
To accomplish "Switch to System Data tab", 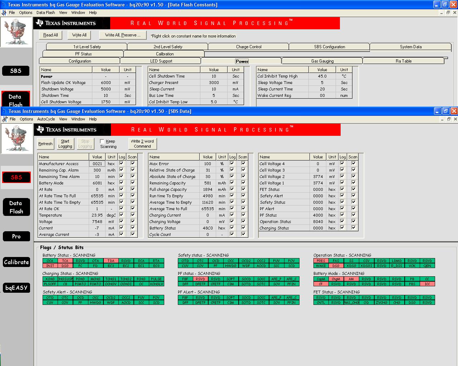I will [411, 47].
